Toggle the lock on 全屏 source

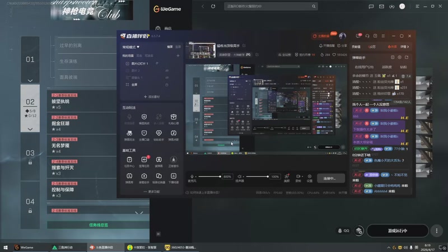167,85
